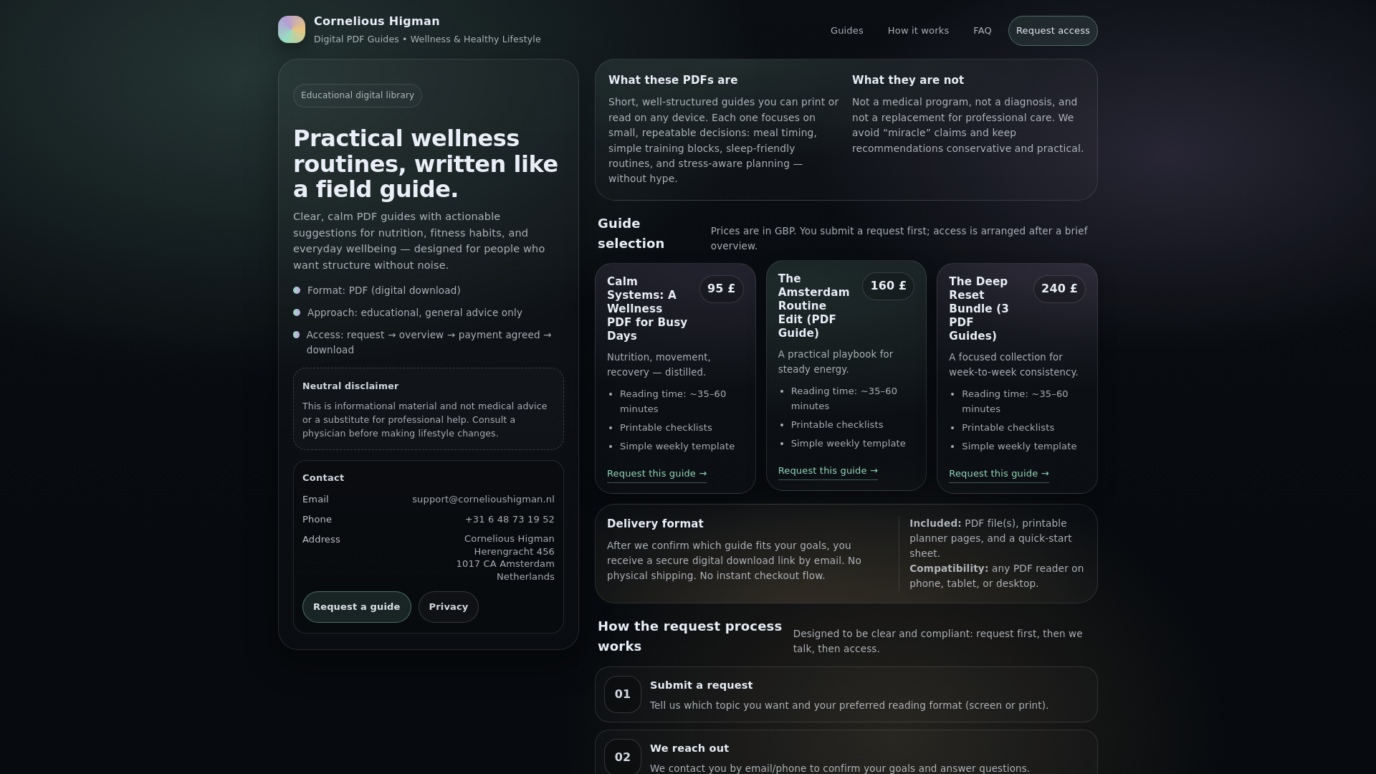Click the 01 step number badge
This screenshot has height=774, width=1376.
pos(622,694)
